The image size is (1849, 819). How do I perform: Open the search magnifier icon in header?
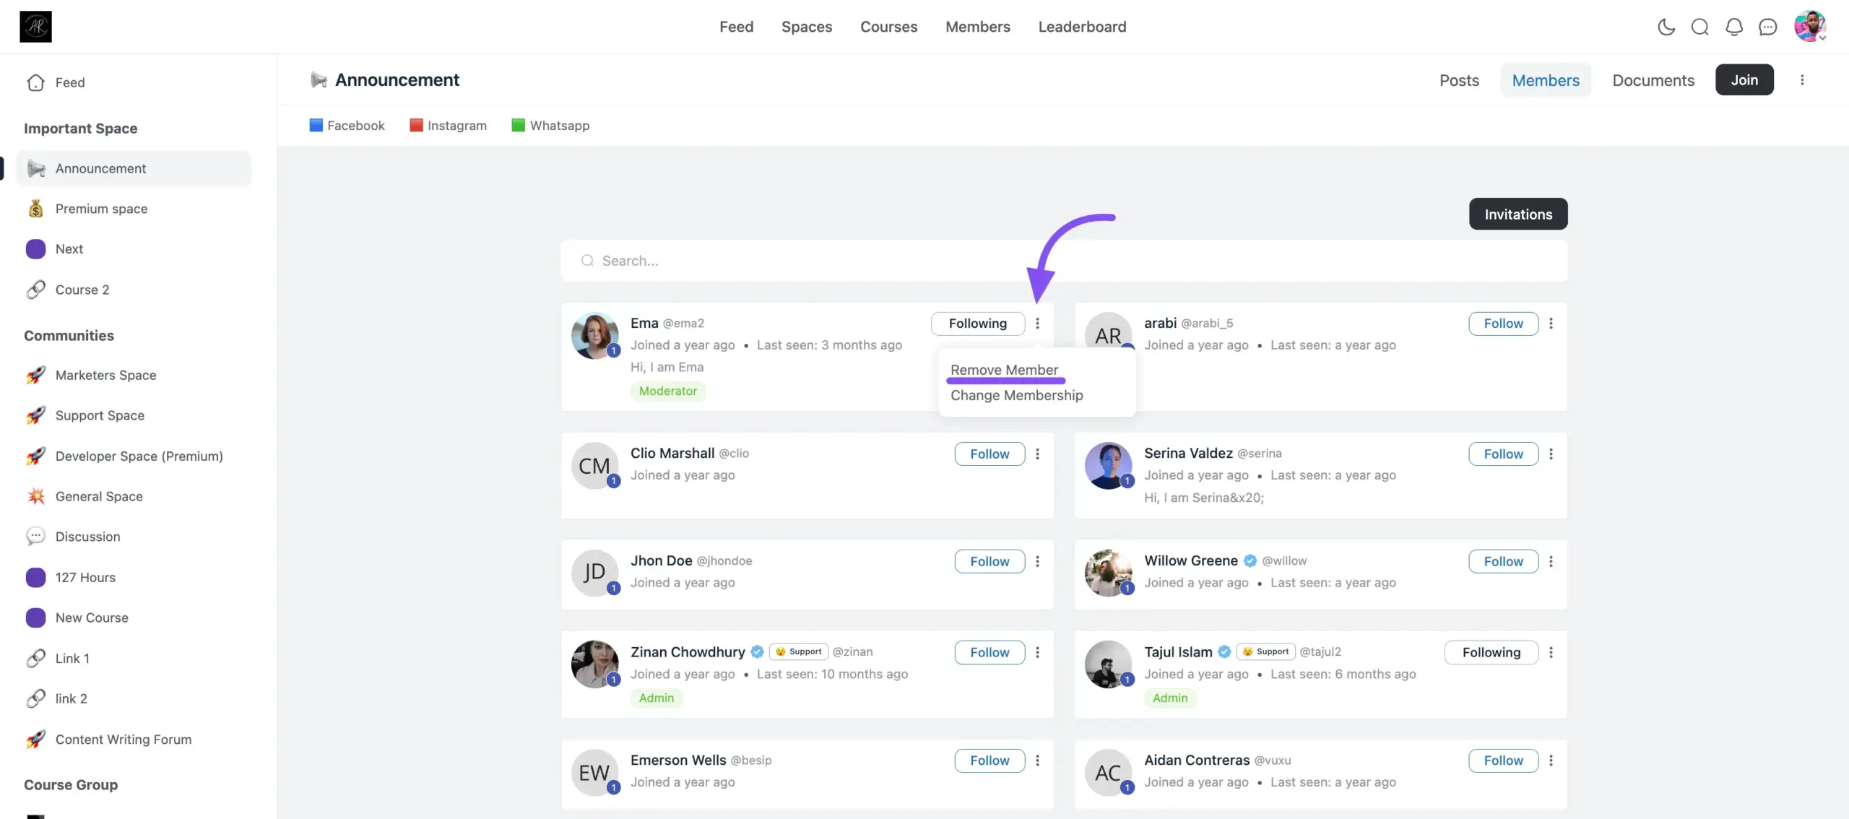click(1699, 27)
